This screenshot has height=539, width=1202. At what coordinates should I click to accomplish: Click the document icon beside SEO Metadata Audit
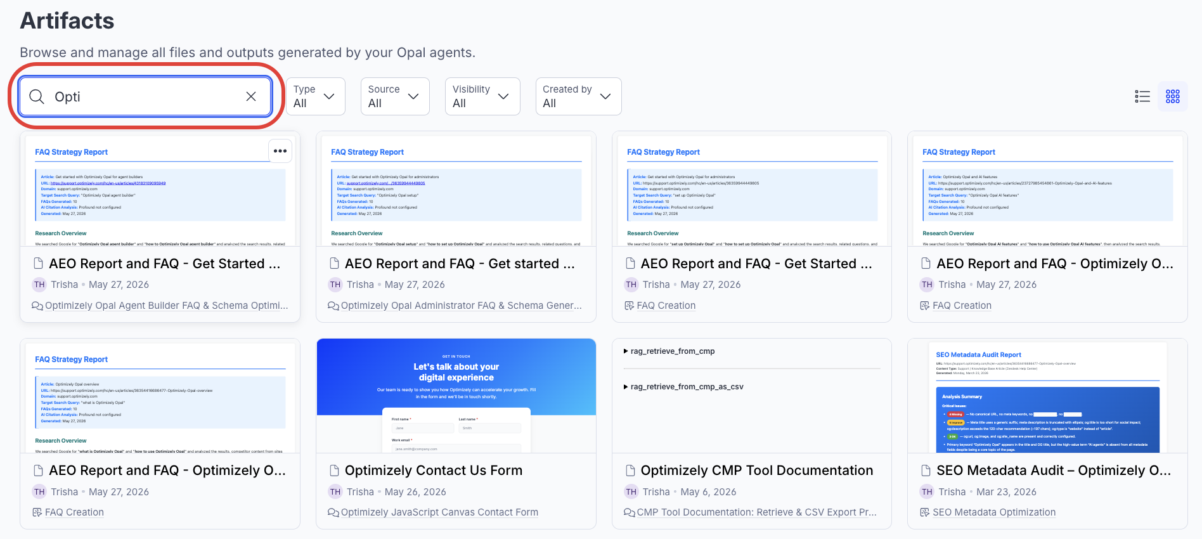pos(926,471)
